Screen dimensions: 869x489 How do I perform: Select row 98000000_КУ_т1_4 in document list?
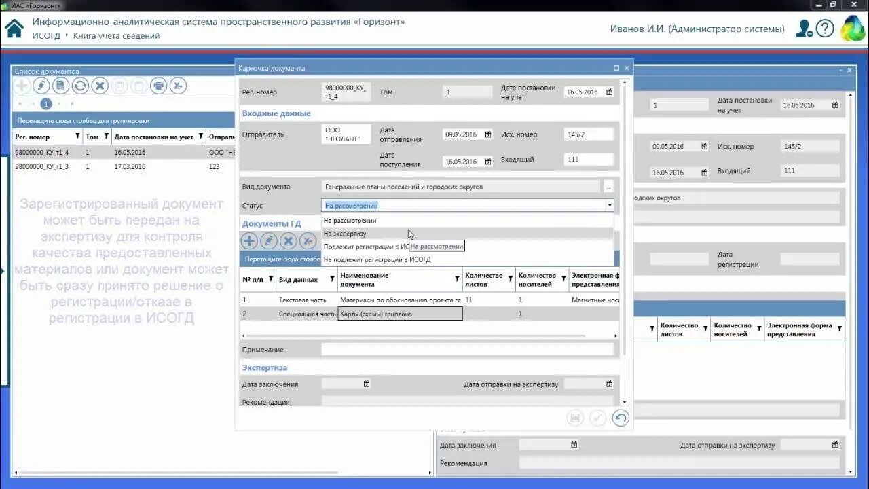pyautogui.click(x=124, y=153)
